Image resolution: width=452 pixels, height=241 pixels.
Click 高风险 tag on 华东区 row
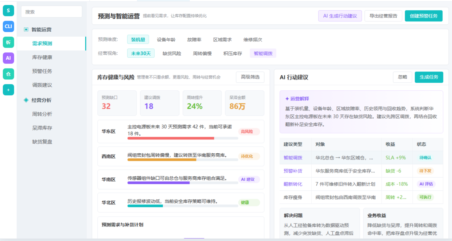[x=249, y=132]
